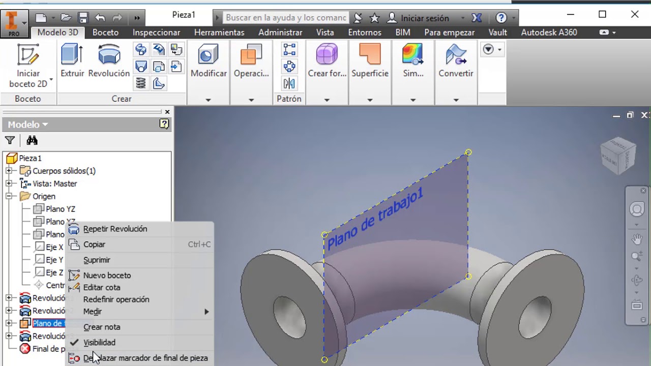Screen dimensions: 651x366
Task: Click the Operaciones de trabajo panel icon
Action: tap(251, 54)
